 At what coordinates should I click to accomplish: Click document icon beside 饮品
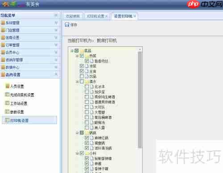click(x=87, y=76)
